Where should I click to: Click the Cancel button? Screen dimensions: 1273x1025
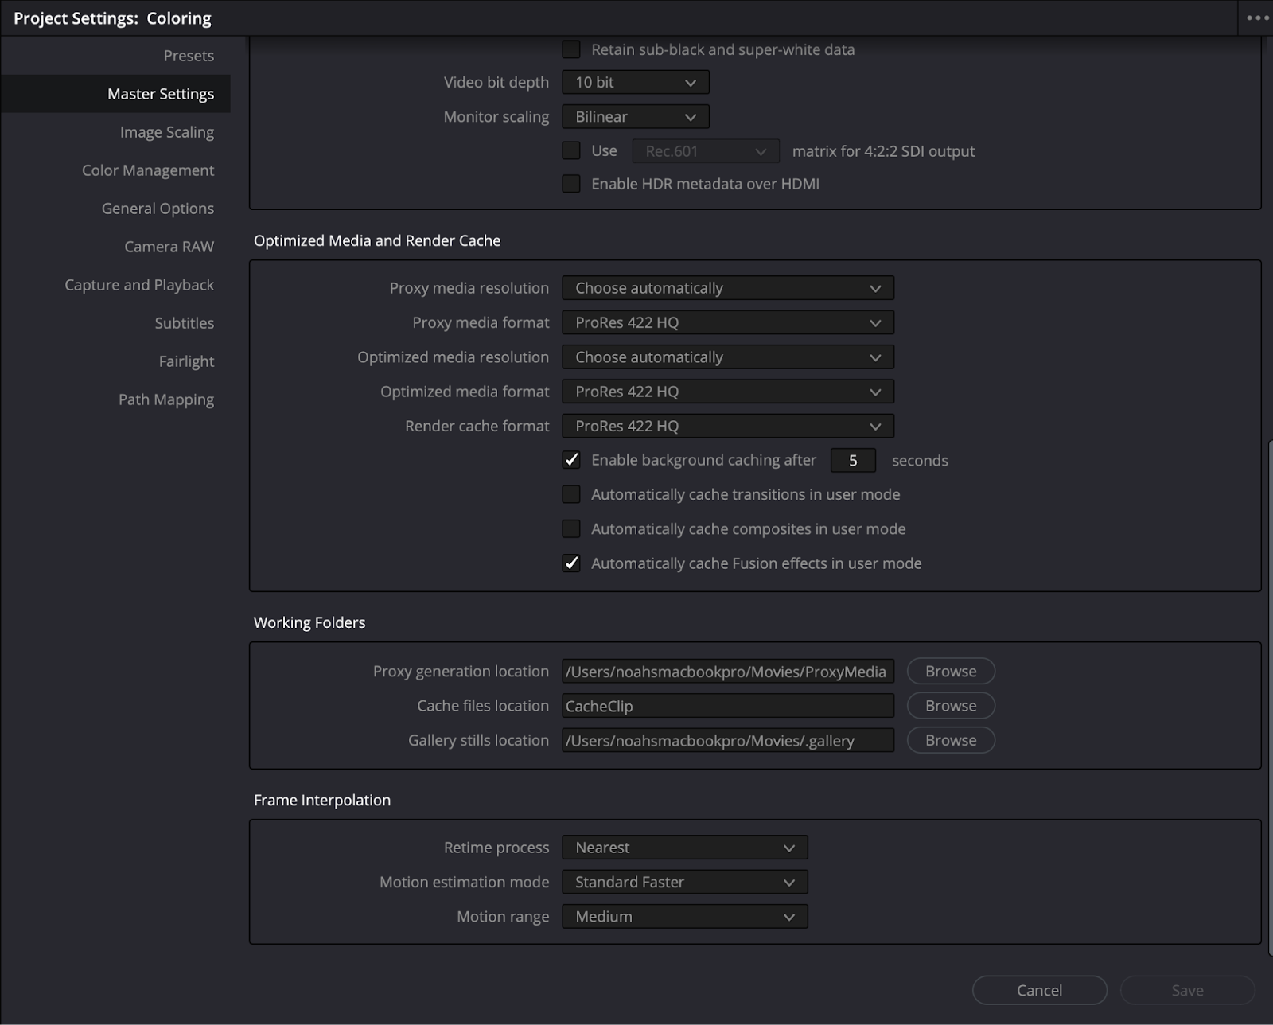[1039, 990]
